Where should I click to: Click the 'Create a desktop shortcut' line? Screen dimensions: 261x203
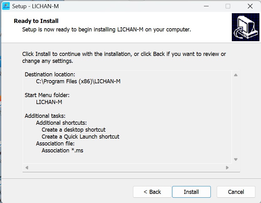click(74, 129)
